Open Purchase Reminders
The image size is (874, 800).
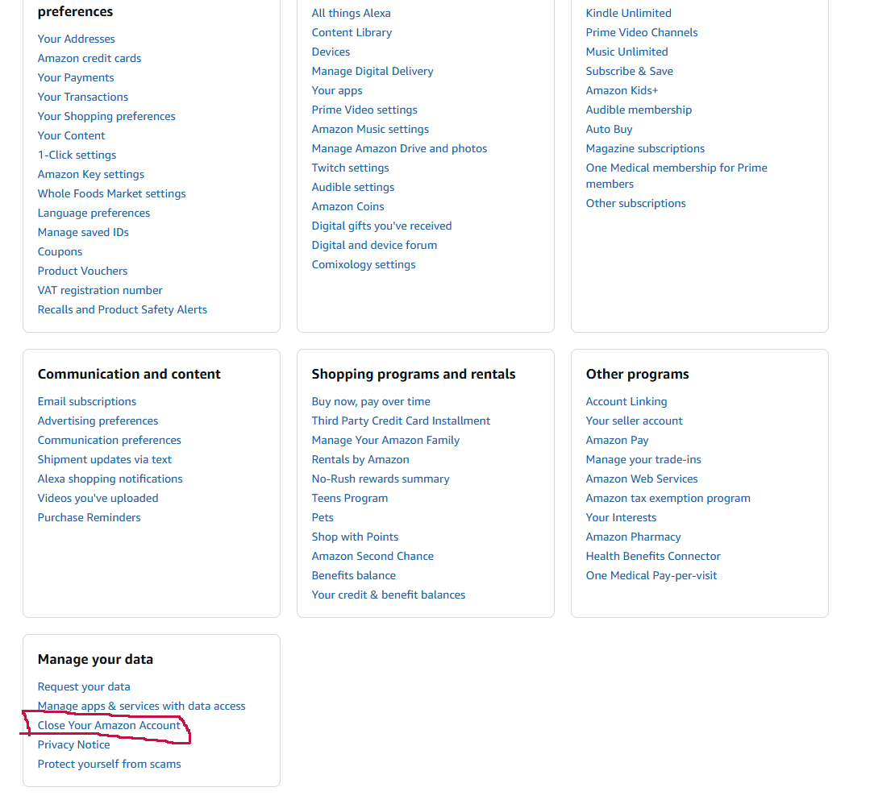89,517
